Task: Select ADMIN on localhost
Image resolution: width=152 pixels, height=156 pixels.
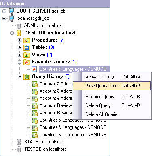Action: click(x=43, y=25)
